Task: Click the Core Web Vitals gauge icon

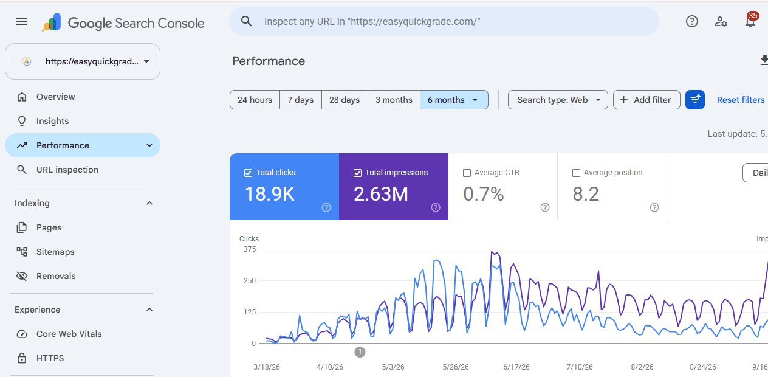Action: coord(22,334)
